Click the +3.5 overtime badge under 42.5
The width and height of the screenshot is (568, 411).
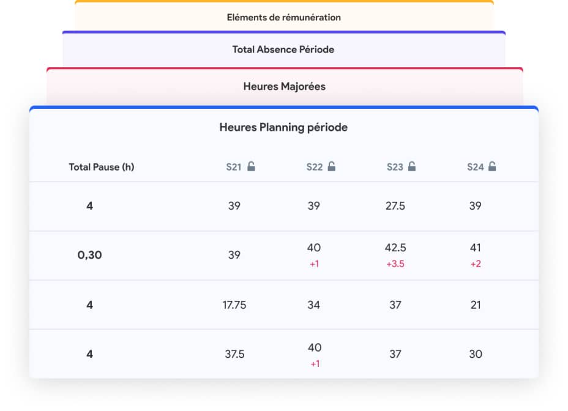point(396,264)
